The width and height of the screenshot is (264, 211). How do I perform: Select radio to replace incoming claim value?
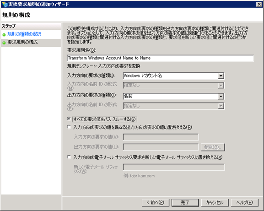[69, 127]
